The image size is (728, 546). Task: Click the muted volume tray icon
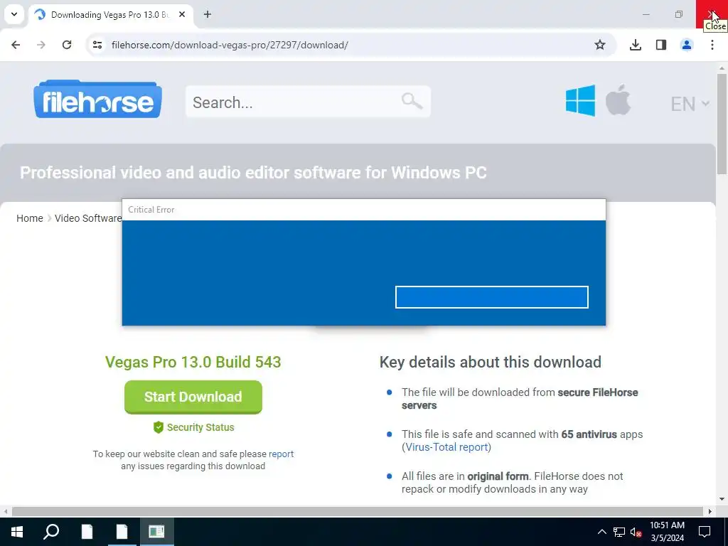click(x=636, y=532)
